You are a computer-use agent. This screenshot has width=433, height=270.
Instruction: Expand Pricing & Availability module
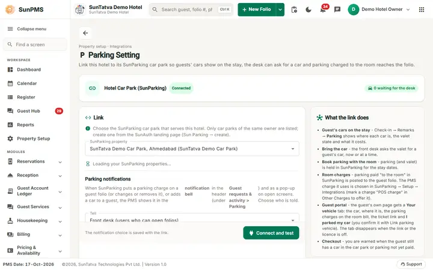click(60, 251)
